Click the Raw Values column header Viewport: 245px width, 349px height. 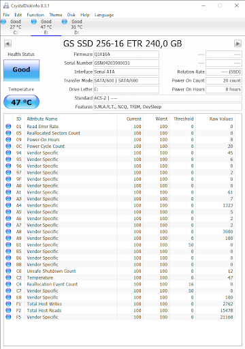point(221,119)
